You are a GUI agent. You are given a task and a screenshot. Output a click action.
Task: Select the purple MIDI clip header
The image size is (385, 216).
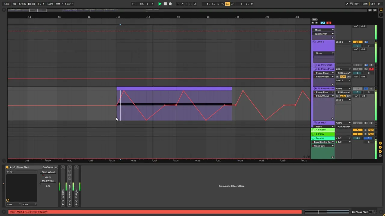point(174,88)
